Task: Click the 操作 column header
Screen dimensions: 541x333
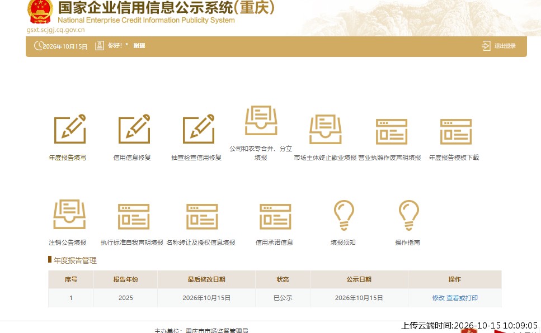Action: (x=455, y=279)
